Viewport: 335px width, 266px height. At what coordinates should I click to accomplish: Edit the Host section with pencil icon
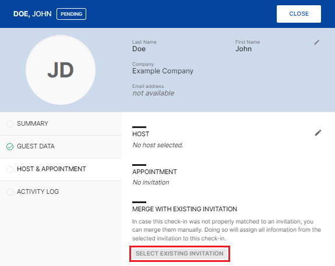(x=318, y=133)
